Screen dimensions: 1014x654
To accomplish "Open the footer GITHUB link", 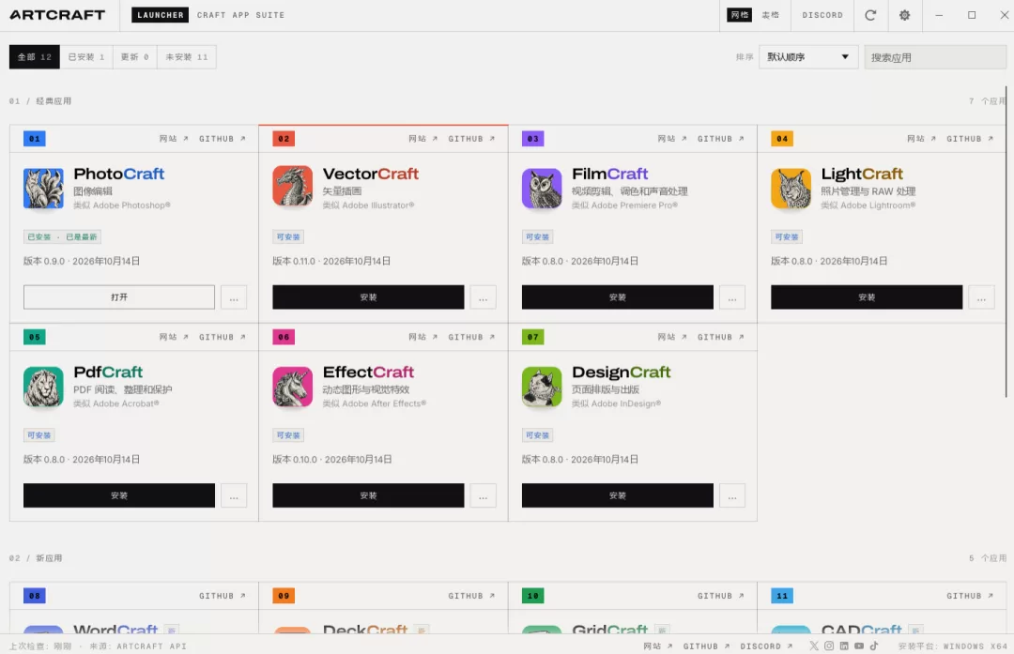I will 706,646.
